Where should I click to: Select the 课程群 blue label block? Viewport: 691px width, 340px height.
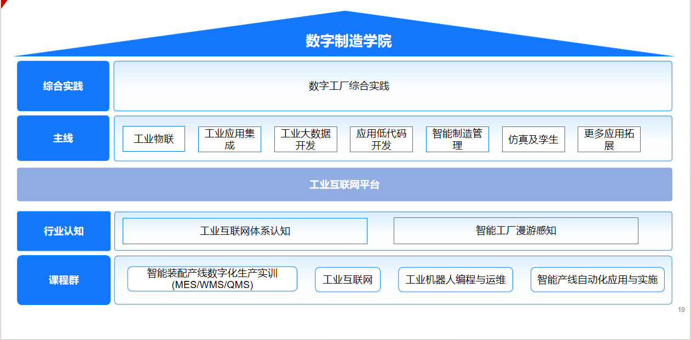click(64, 280)
